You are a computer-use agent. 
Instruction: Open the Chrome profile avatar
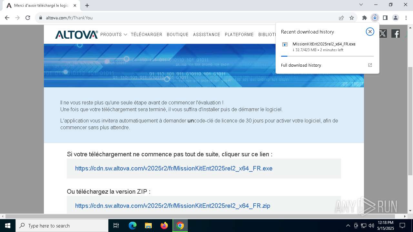(x=396, y=18)
